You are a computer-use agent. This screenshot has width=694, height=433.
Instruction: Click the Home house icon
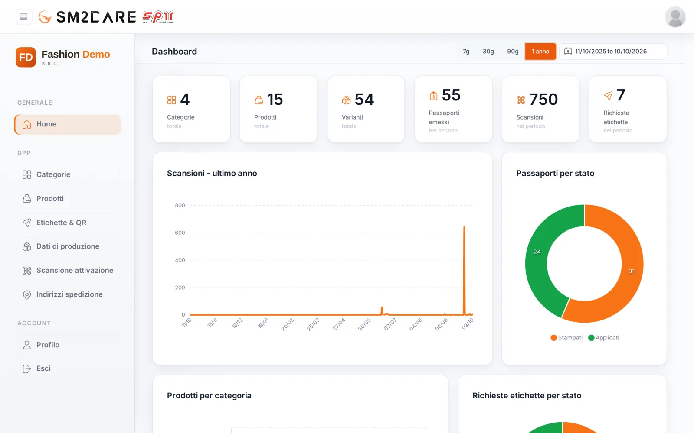[27, 125]
